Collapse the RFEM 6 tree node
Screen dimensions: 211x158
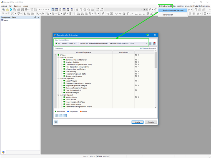click(56, 55)
